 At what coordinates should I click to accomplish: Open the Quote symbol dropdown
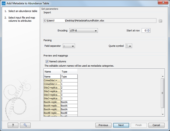coord(129,46)
